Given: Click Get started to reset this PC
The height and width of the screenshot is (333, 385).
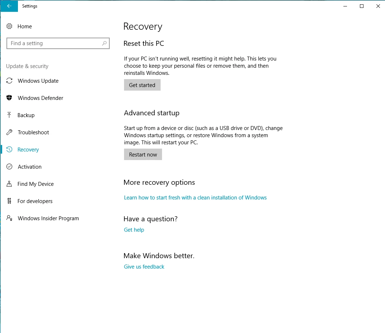Looking at the screenshot, I should pyautogui.click(x=142, y=85).
